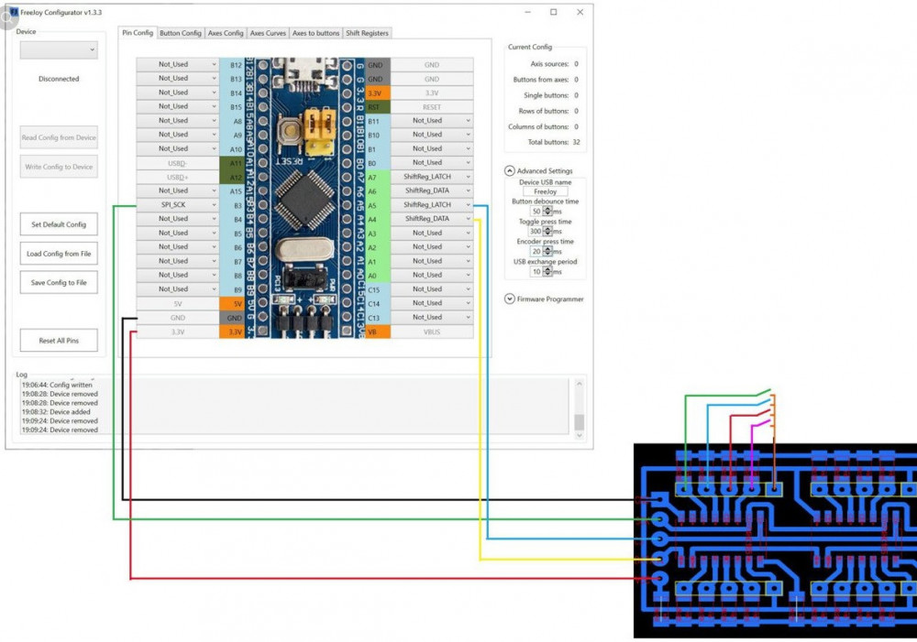Click Load Config from File
917x642 pixels.
click(59, 254)
